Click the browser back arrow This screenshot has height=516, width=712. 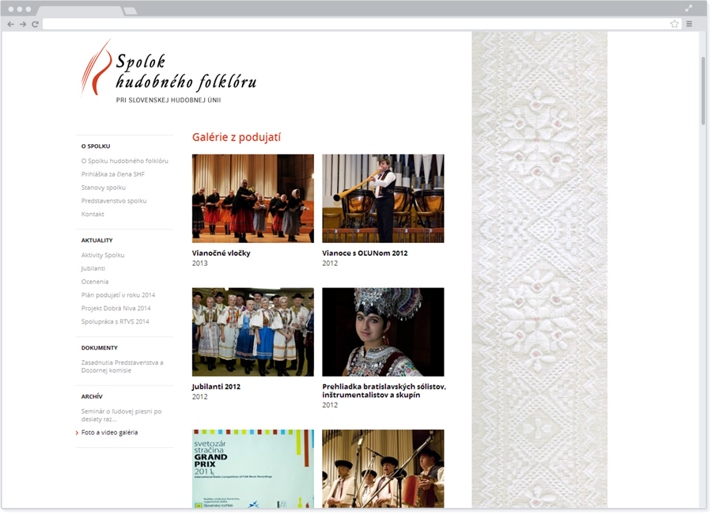coord(10,25)
